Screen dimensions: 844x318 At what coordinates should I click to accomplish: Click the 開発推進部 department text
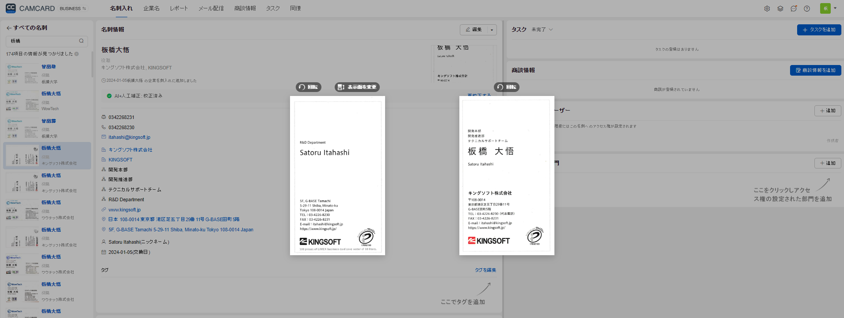tap(121, 180)
